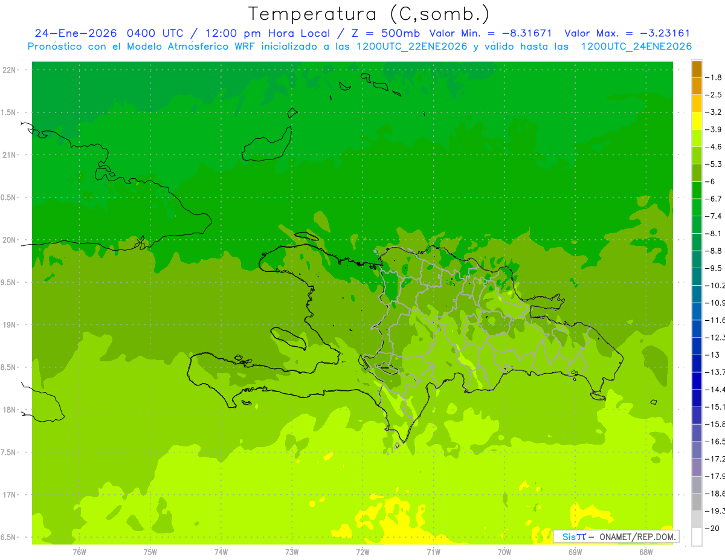The image size is (725, 560).
Task: Pick the white swatch below the -20 label
Action: click(x=697, y=537)
